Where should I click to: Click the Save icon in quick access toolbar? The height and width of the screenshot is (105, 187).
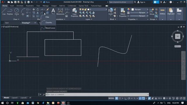pyautogui.click(x=15, y=2)
